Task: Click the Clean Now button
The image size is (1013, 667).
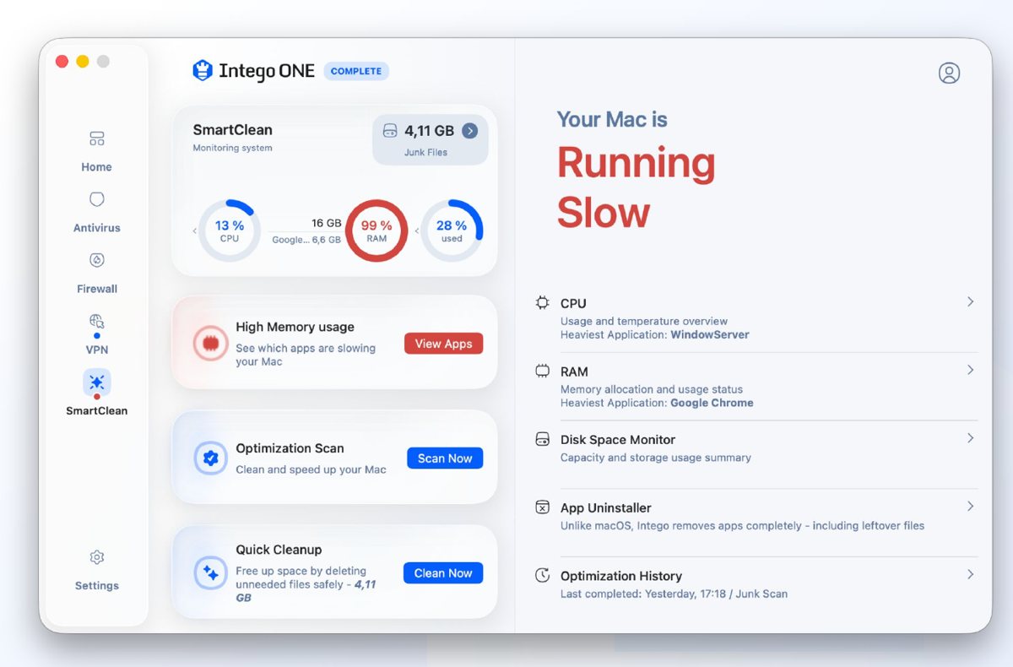Action: tap(443, 573)
